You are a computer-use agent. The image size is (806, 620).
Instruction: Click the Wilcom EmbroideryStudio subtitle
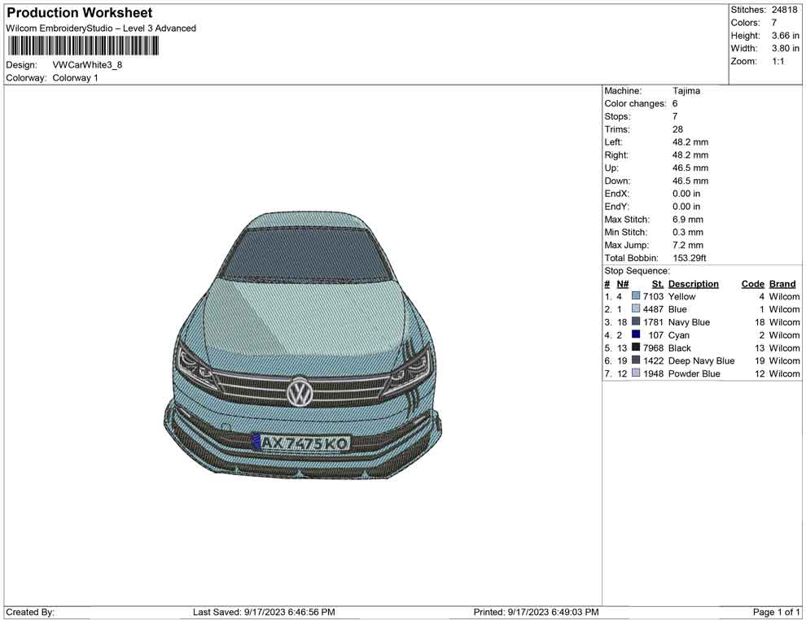click(101, 28)
